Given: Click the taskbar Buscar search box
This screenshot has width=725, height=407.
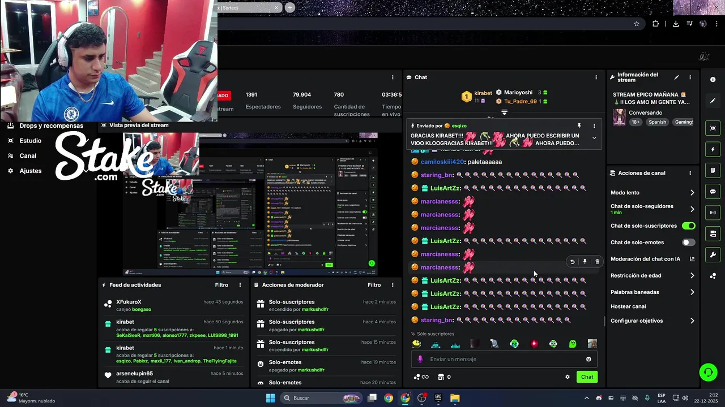Looking at the screenshot, I should 322,398.
